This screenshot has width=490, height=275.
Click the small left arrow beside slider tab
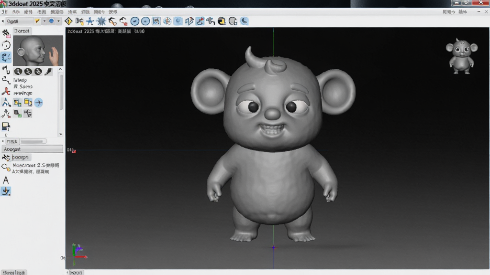click(3, 141)
